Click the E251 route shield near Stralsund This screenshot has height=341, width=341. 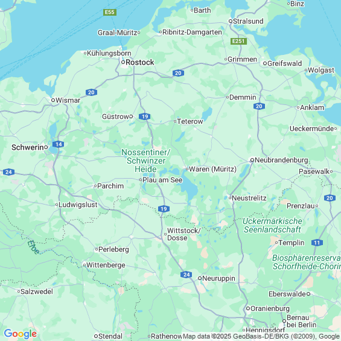tap(238, 41)
